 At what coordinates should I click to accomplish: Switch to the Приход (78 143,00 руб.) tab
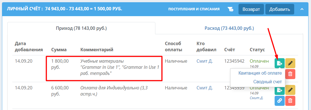point(81,28)
